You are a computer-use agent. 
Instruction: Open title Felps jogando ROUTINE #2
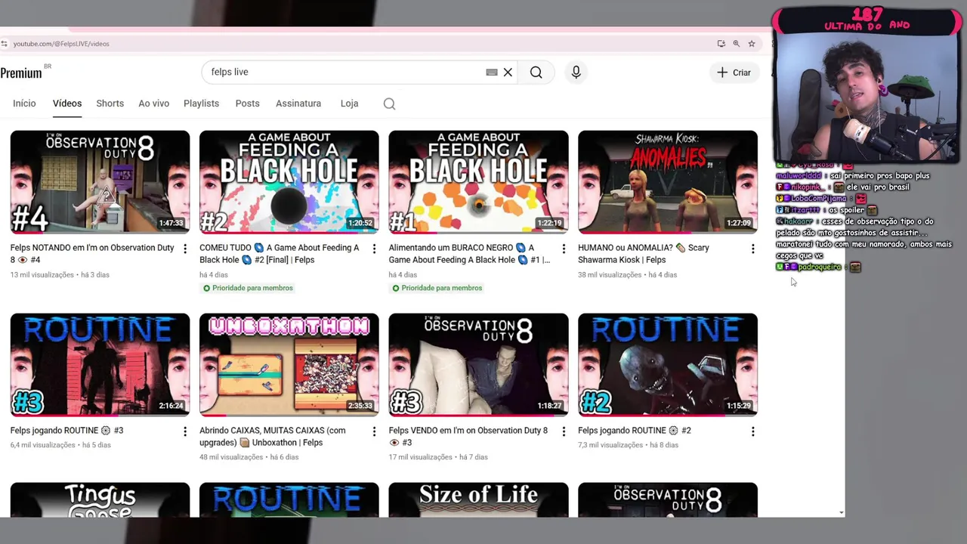(635, 431)
